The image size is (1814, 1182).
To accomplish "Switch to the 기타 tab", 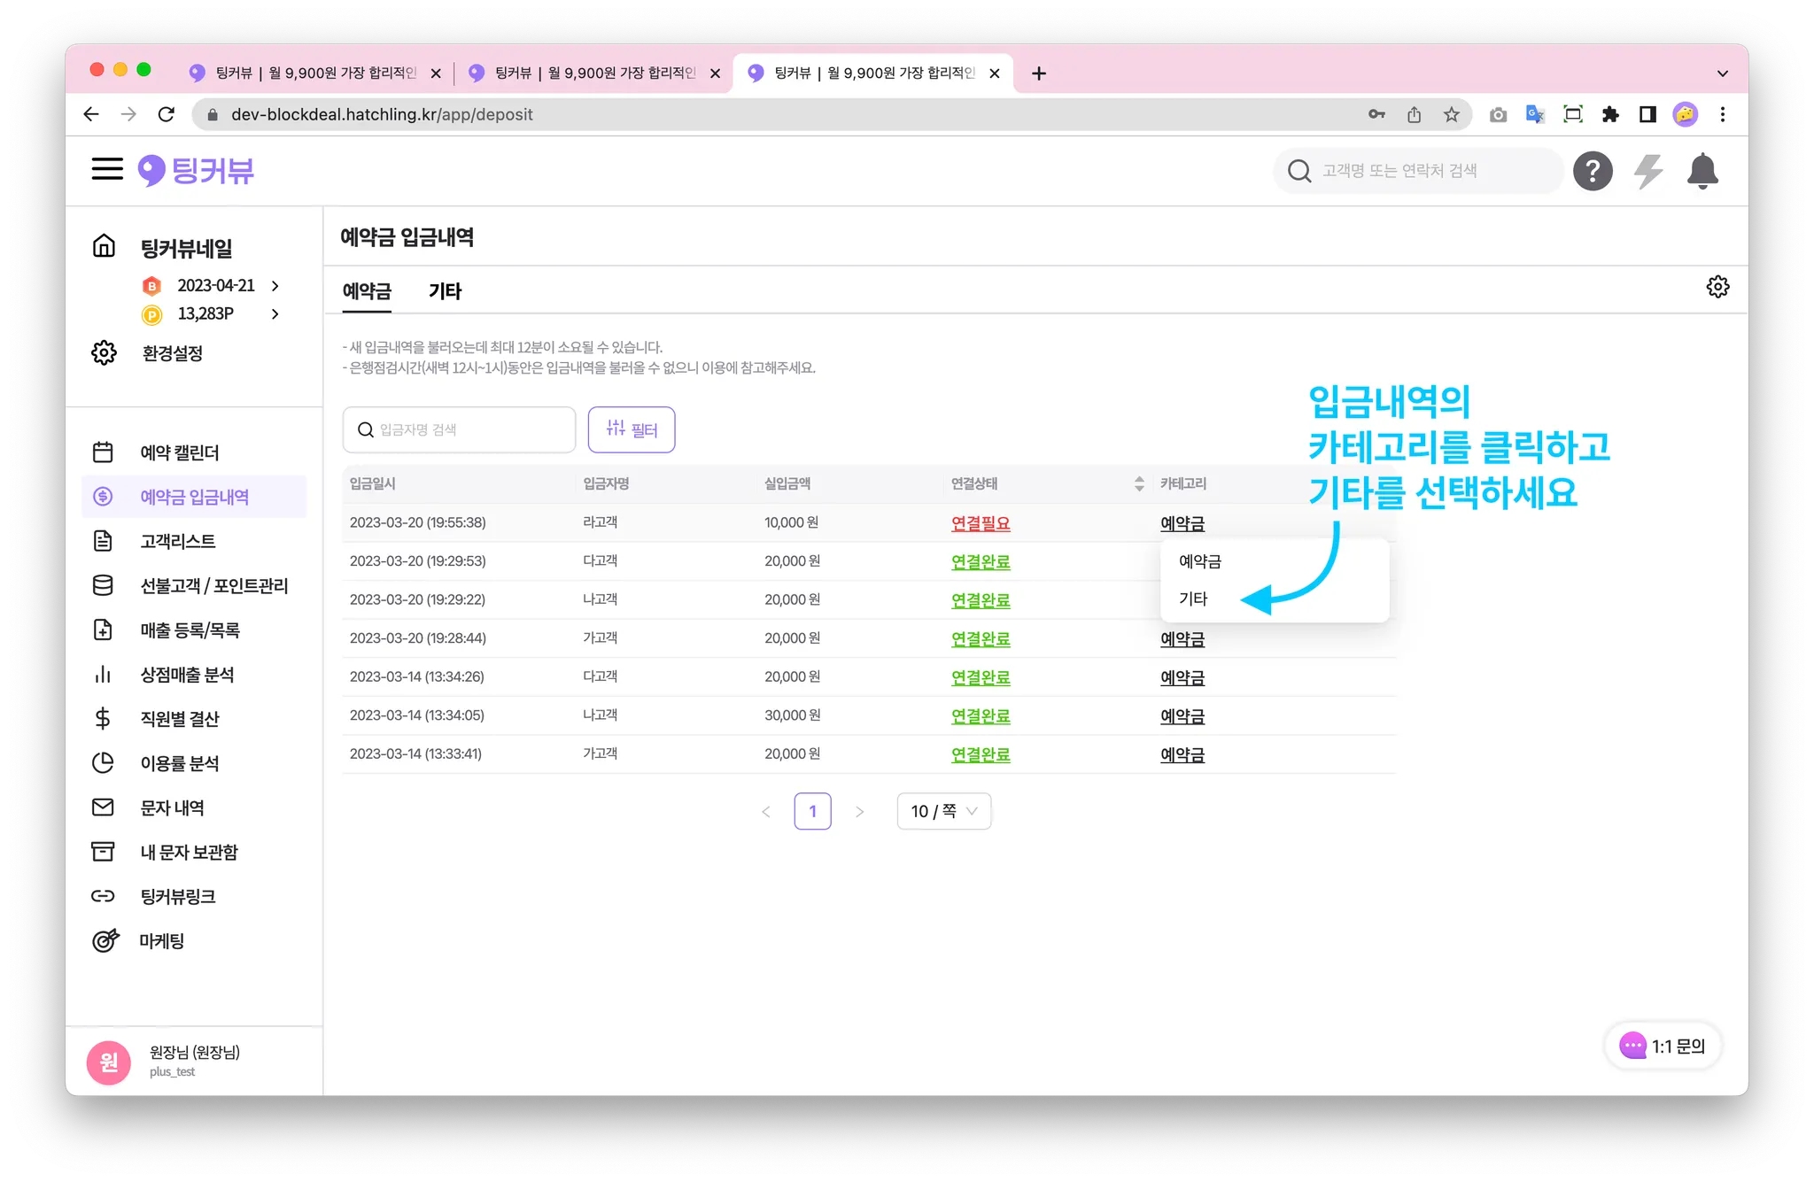I will pyautogui.click(x=445, y=291).
